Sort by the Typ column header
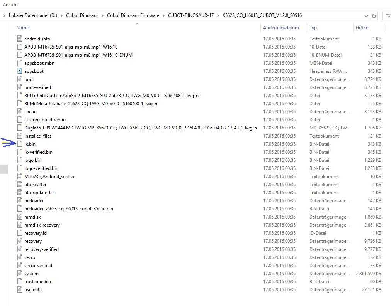Viewport: 391px width, 306px height. (313, 28)
